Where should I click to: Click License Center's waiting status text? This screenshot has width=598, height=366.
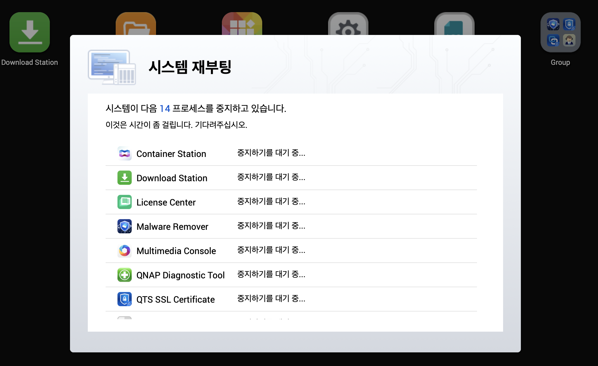pos(271,201)
